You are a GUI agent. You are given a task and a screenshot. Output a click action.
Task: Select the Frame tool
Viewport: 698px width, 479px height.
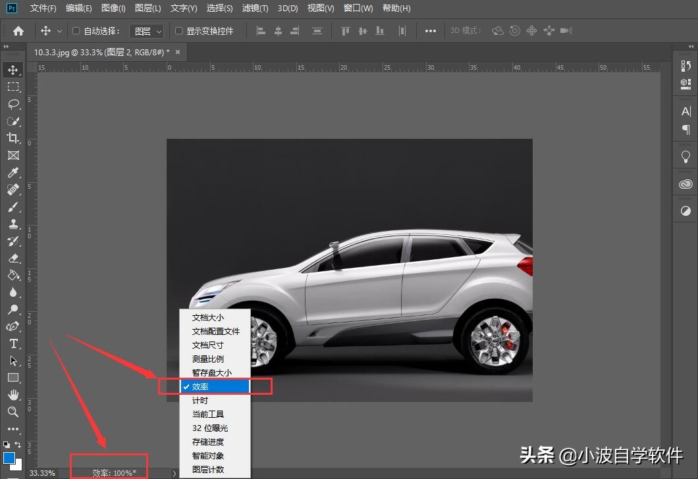(13, 155)
